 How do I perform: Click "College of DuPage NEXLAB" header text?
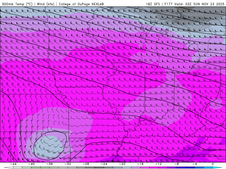(81, 4)
